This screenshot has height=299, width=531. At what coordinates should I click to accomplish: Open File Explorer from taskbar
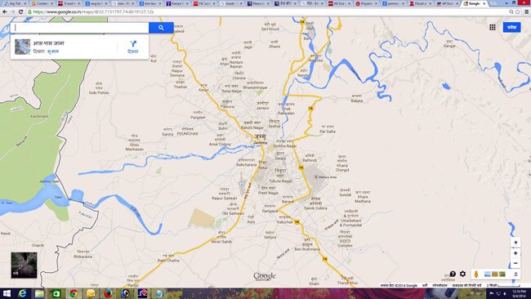[39, 293]
